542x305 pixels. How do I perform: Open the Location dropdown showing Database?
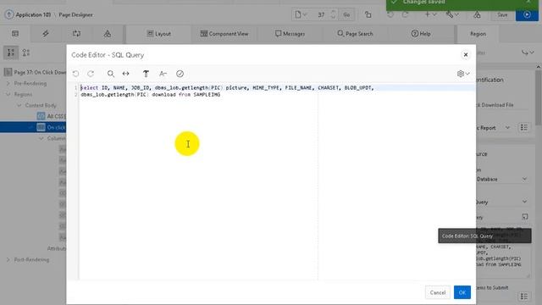[502, 179]
